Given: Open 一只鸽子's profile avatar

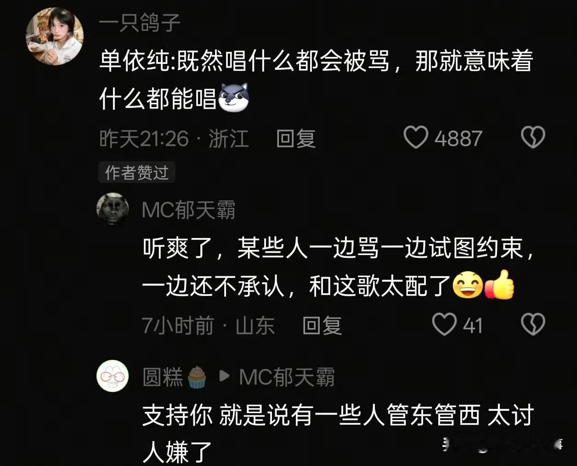Looking at the screenshot, I should click(x=54, y=36).
